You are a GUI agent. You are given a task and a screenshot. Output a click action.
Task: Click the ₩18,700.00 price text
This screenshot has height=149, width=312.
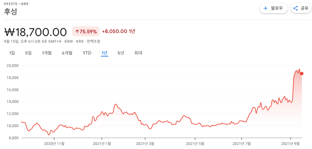click(35, 32)
